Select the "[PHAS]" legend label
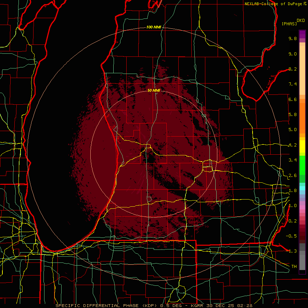 click(289, 24)
